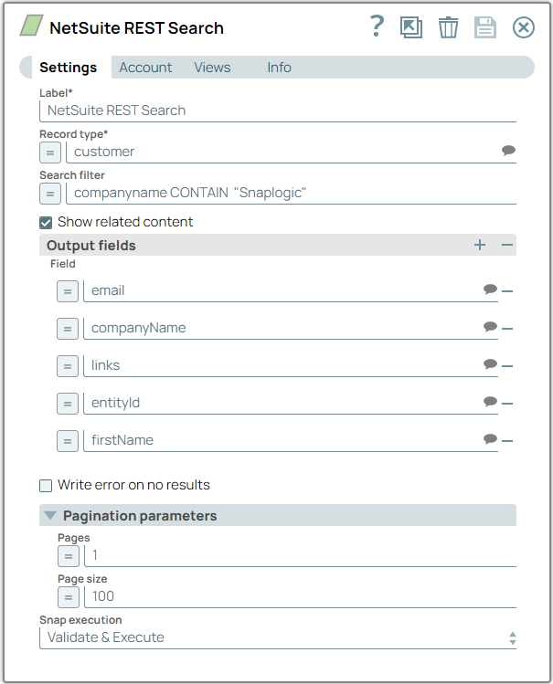Remove the companyName field row

[506, 328]
